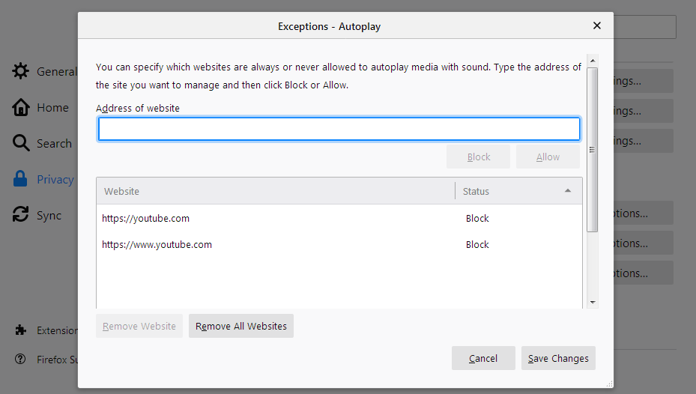Viewport: 696px width, 394px height.
Task: Click the General label in sidebar
Action: tap(57, 71)
